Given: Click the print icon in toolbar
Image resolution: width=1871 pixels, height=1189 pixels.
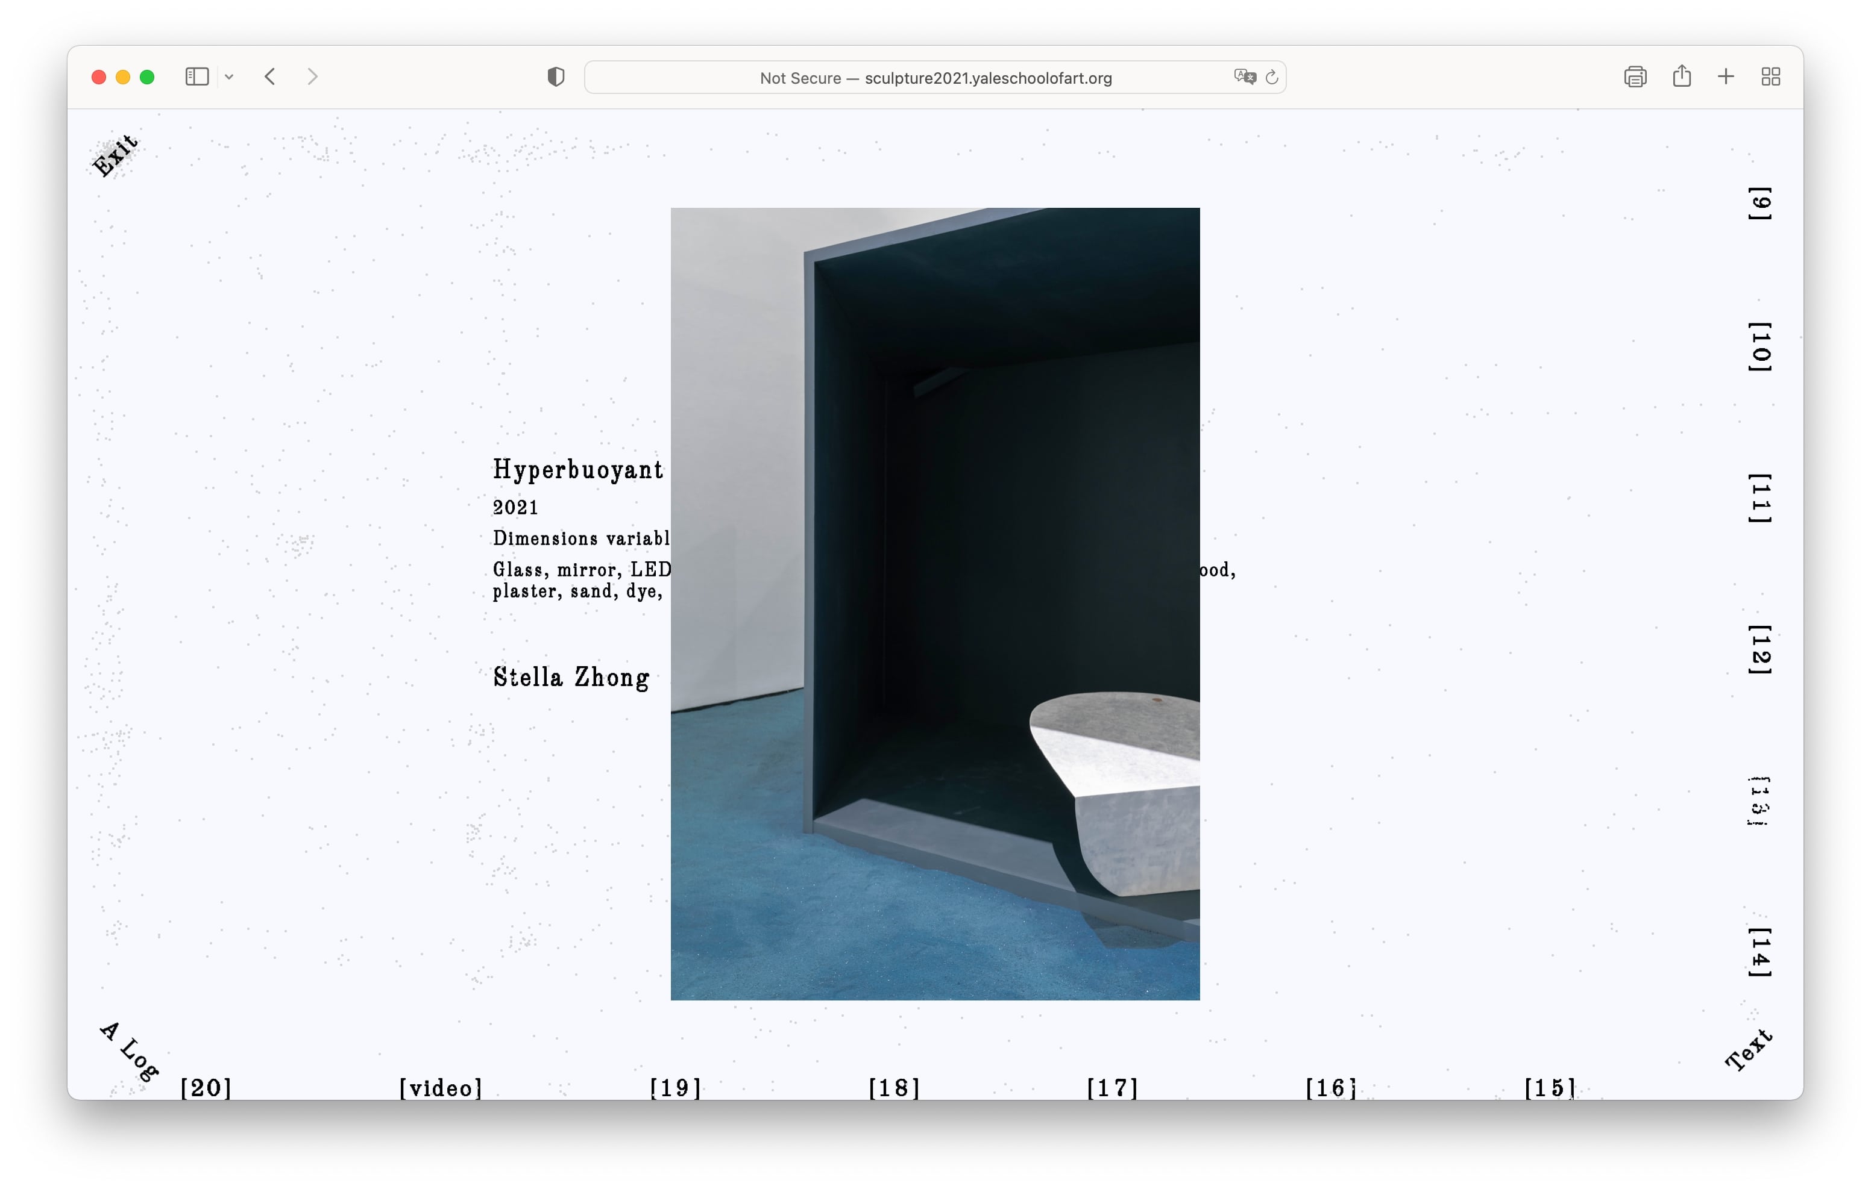Looking at the screenshot, I should coord(1635,77).
